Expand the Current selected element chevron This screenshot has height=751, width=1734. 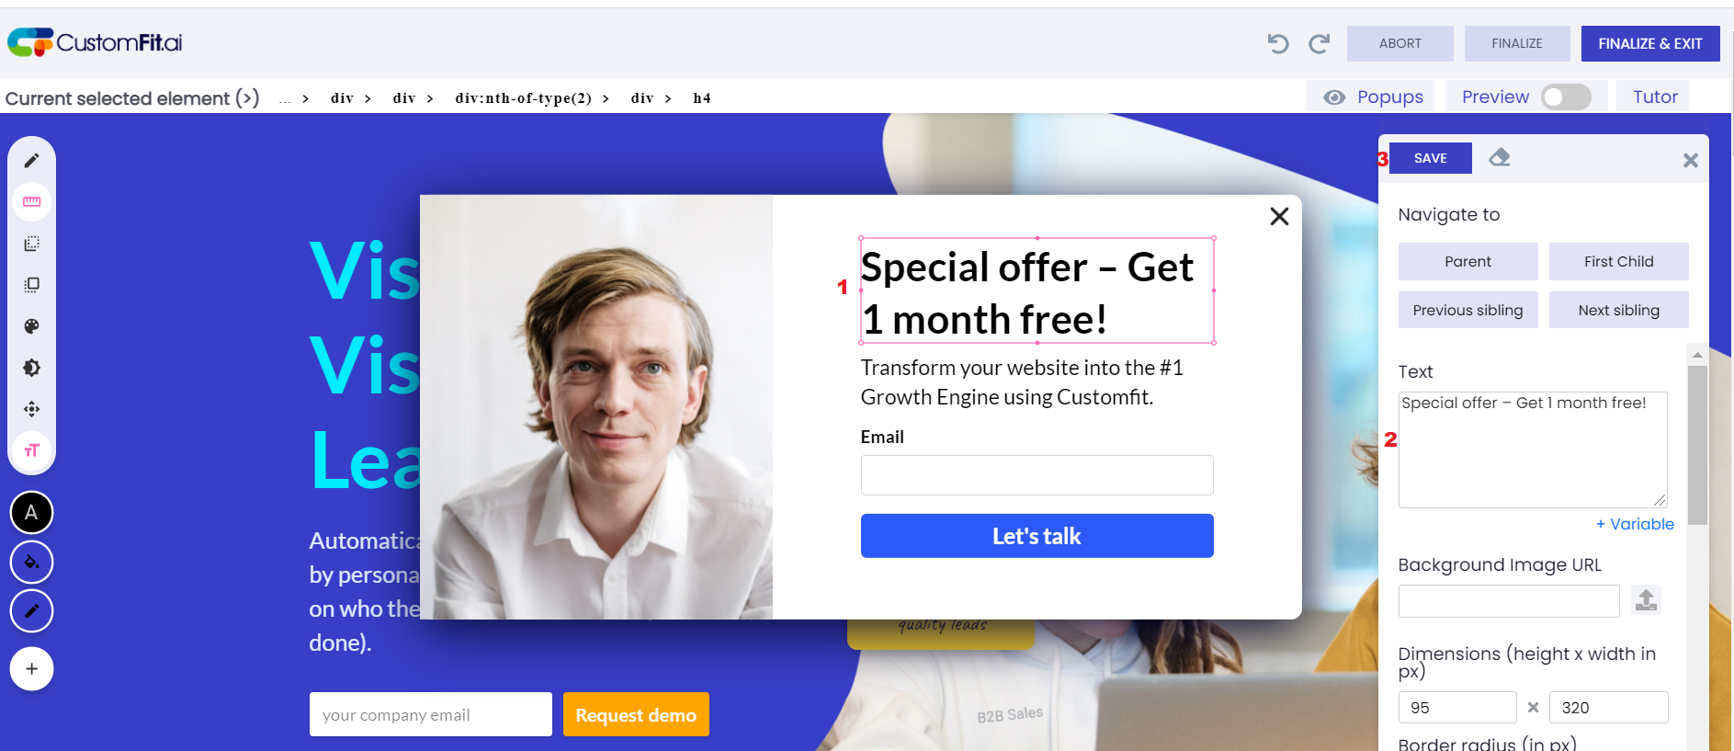[247, 97]
